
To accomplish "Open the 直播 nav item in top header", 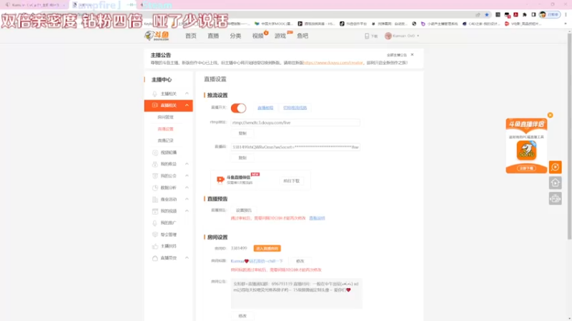I will (x=213, y=36).
